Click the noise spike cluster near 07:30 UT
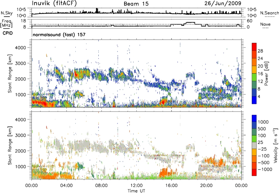This screenshot has height=193, width=279. pos(97,10)
